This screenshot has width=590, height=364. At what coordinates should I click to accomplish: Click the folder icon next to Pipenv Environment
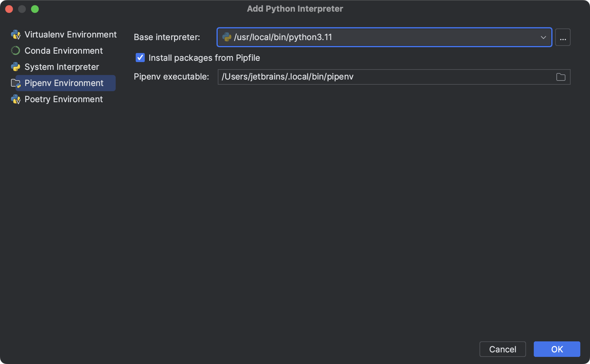tap(16, 83)
